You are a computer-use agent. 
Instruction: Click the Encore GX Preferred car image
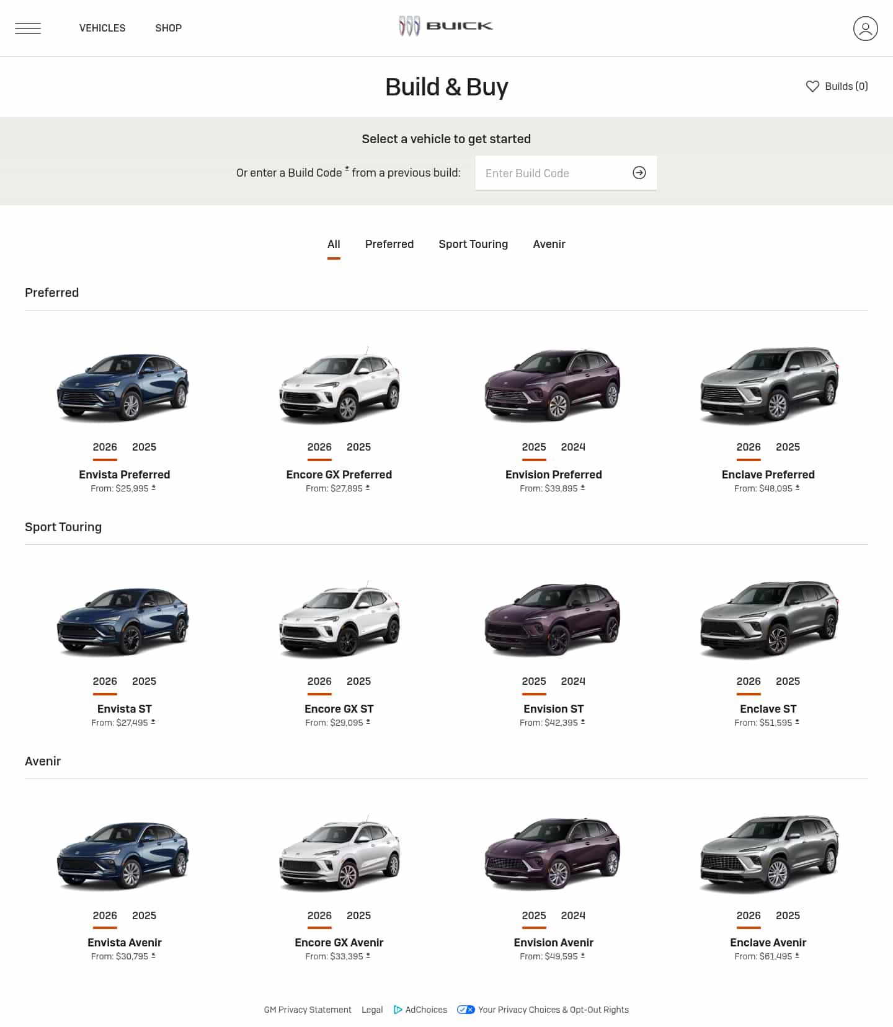pos(339,386)
